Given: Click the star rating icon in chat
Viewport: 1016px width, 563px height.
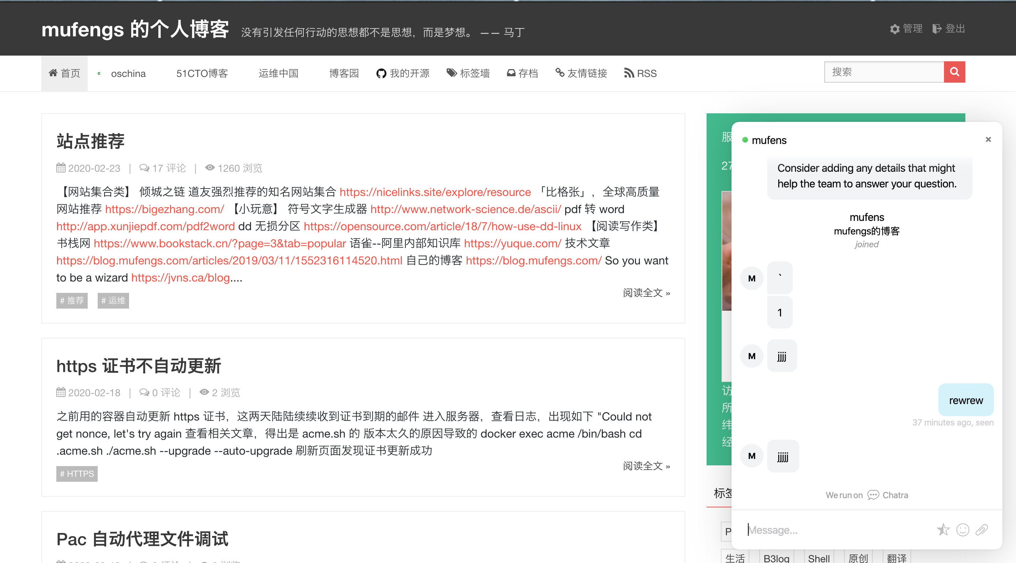Looking at the screenshot, I should pos(943,530).
